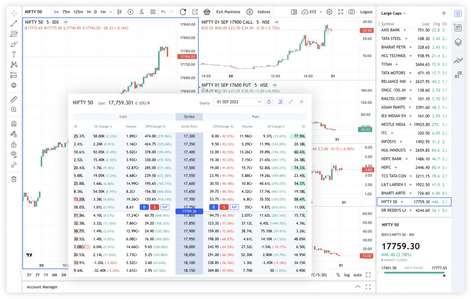This screenshot has width=471, height=299.
Task: Select the crosshair cursor tool
Action: point(14,13)
